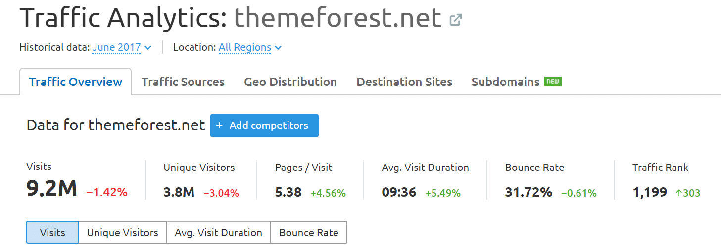The height and width of the screenshot is (252, 721).
Task: Open the Geo Distribution tab
Action: click(290, 82)
